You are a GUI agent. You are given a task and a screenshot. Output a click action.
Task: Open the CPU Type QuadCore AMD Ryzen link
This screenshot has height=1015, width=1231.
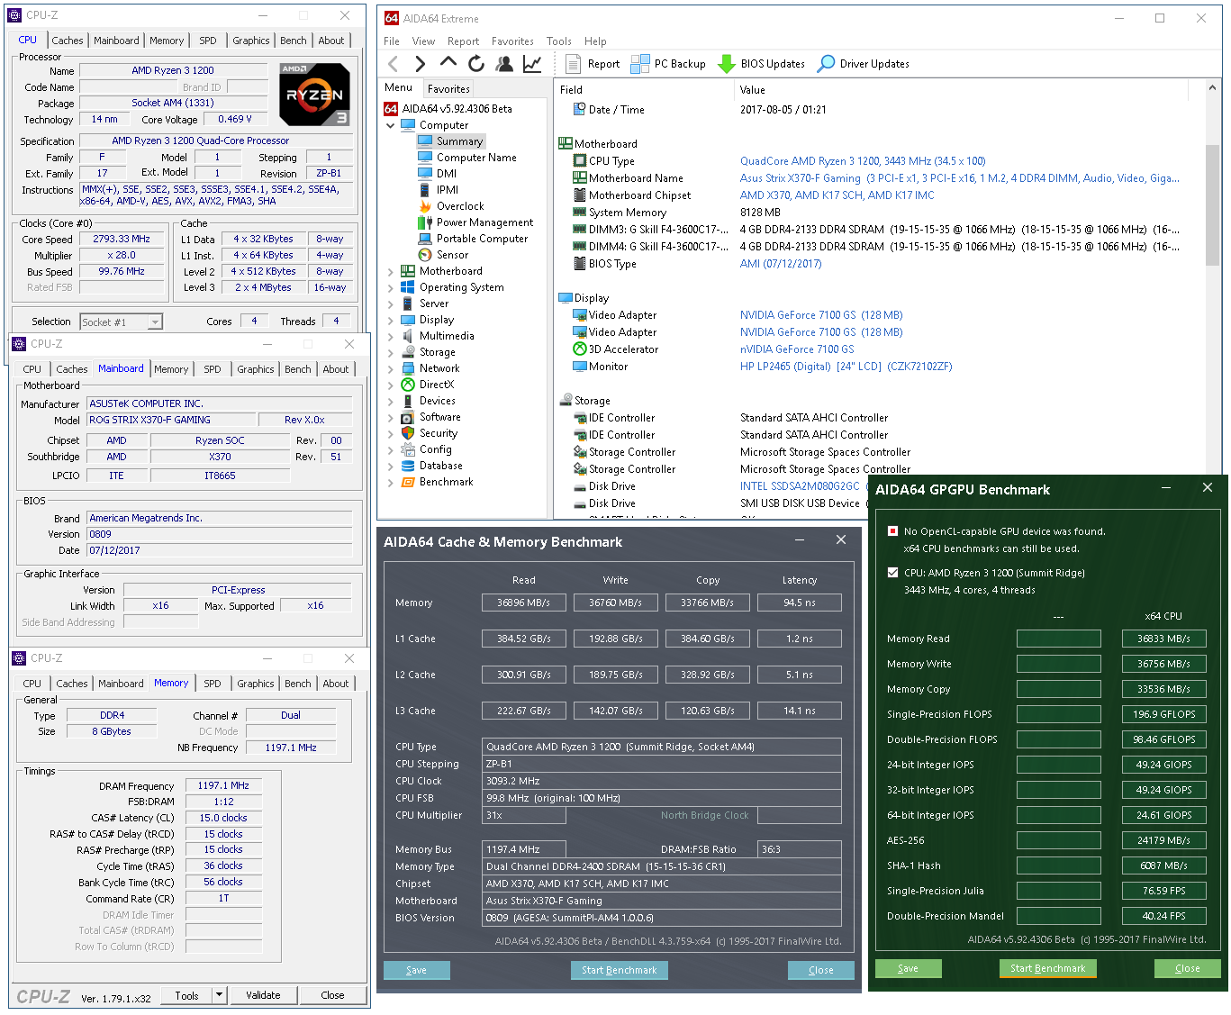click(x=863, y=161)
